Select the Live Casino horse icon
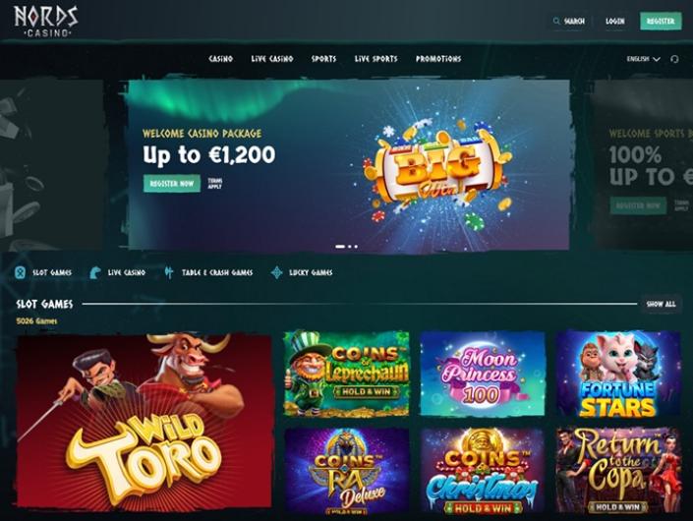This screenshot has height=521, width=693. (x=95, y=272)
